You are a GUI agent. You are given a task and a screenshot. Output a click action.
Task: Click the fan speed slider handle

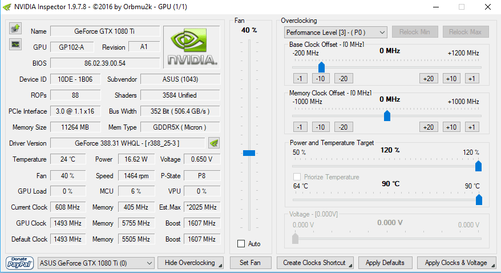coord(249,153)
